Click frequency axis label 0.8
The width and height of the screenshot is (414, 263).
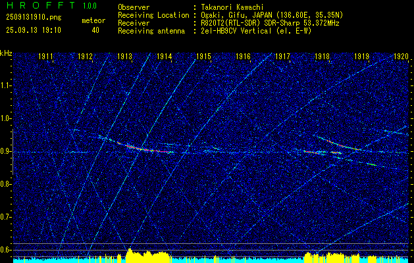(x=5, y=184)
